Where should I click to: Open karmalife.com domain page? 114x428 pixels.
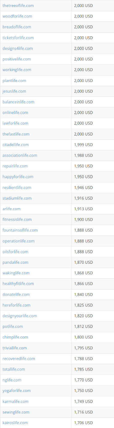point(15,401)
